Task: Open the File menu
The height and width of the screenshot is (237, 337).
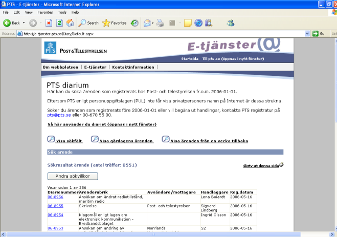Action: (x=6, y=12)
